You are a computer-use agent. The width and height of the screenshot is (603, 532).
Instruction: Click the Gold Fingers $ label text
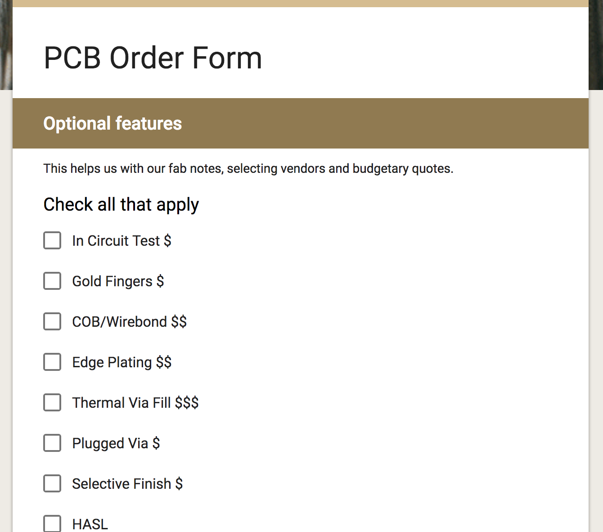(x=118, y=281)
